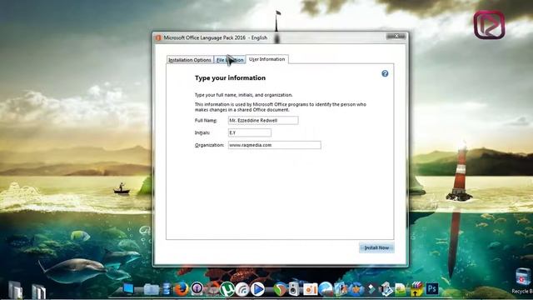Open the second folder stack bottom-left

click(x=39, y=292)
